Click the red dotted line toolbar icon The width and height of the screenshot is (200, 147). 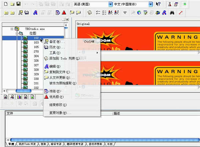(x=181, y=13)
